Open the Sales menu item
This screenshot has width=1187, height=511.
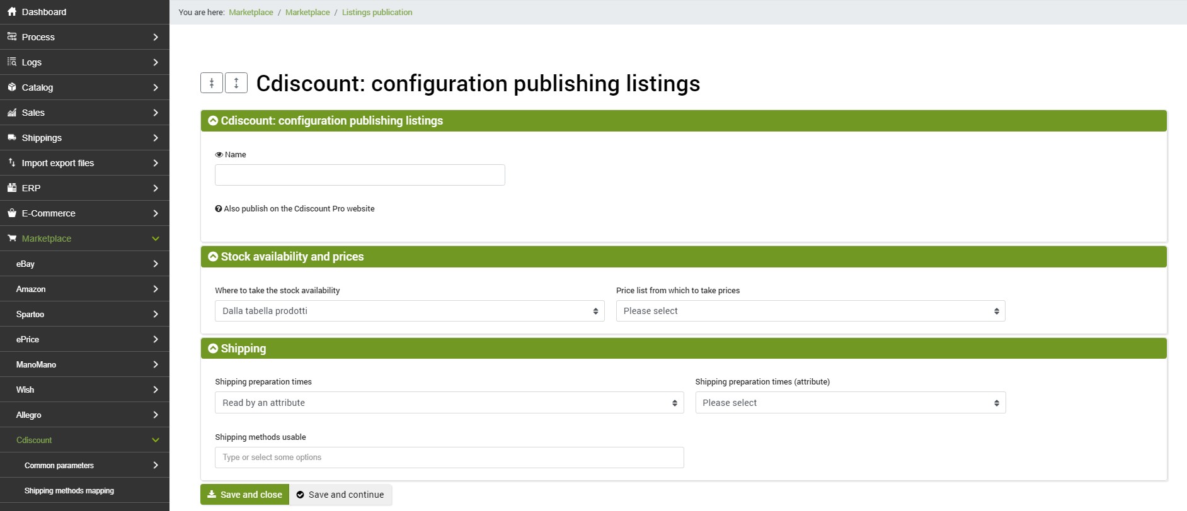(x=84, y=113)
